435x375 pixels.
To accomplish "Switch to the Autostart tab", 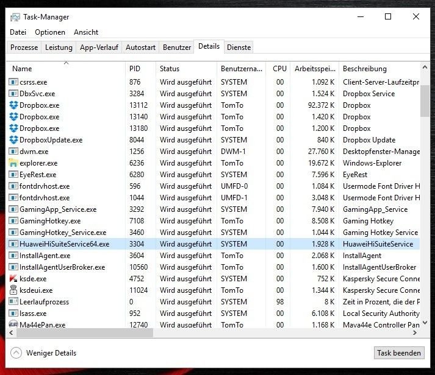I will [x=141, y=47].
